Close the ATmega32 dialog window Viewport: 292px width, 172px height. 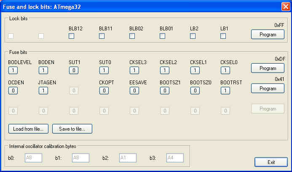click(286, 7)
